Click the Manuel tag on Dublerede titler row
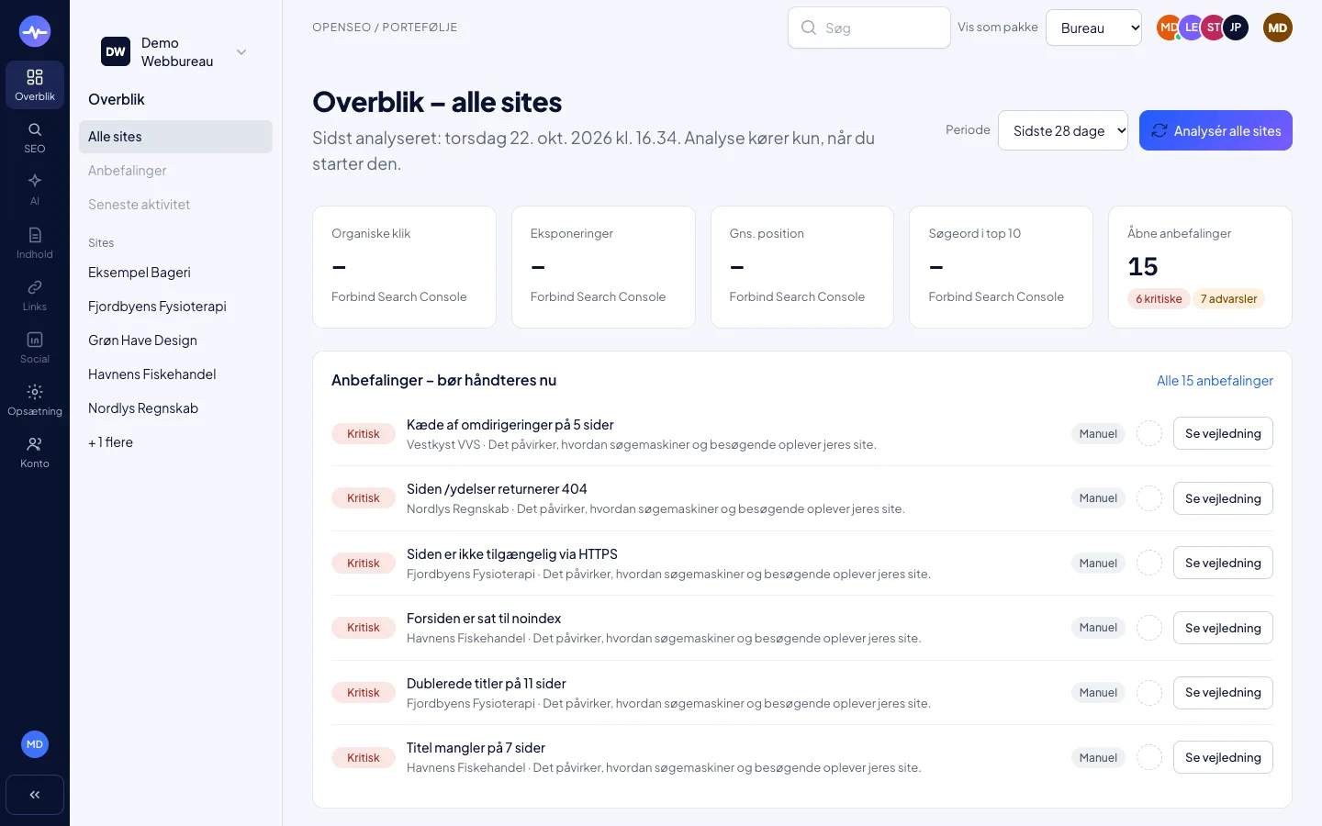This screenshot has width=1322, height=826. (1098, 693)
